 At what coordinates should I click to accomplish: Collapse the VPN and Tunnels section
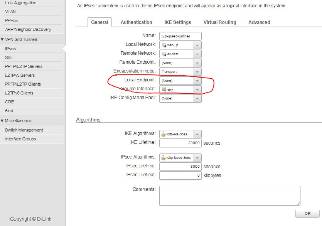tap(2, 39)
